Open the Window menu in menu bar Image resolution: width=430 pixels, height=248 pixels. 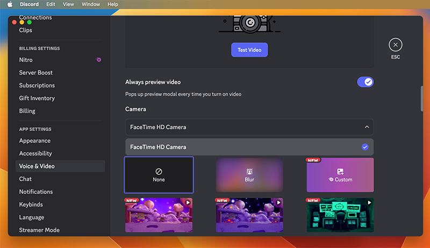coord(91,4)
